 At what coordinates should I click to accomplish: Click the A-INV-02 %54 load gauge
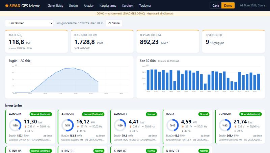click(67, 125)
